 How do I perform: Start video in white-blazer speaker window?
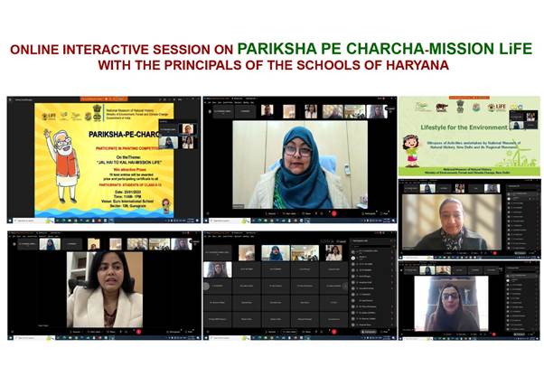tap(94, 332)
